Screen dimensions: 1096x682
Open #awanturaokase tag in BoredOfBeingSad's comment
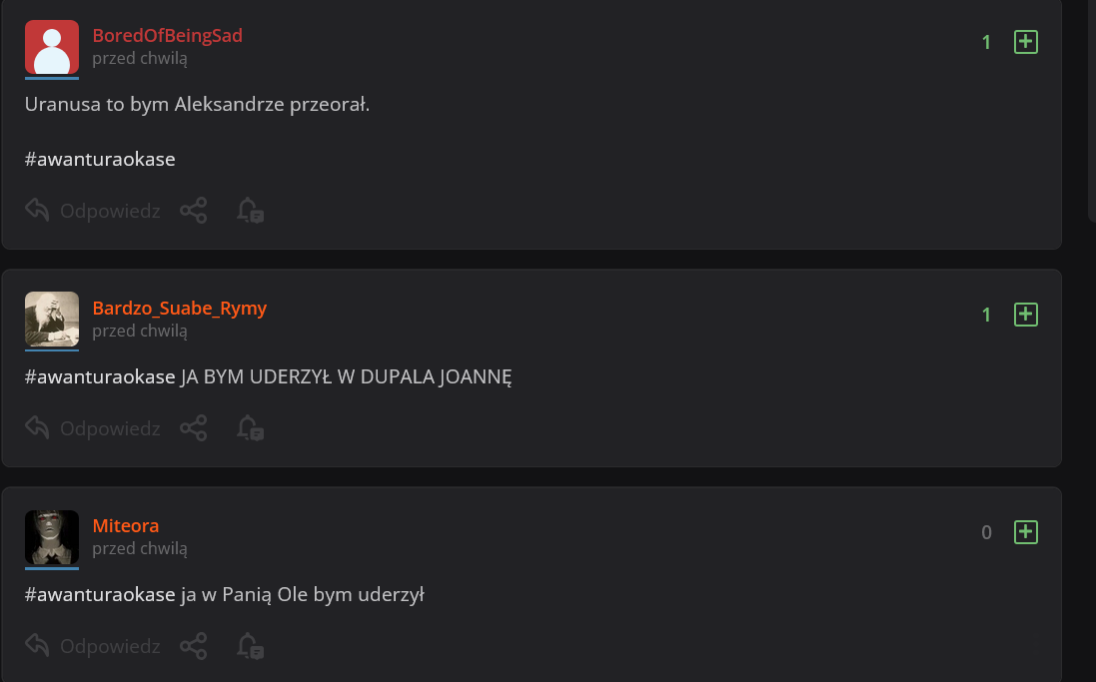[100, 160]
